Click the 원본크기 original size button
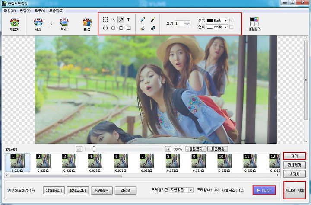This screenshot has height=205, width=311. point(196,149)
